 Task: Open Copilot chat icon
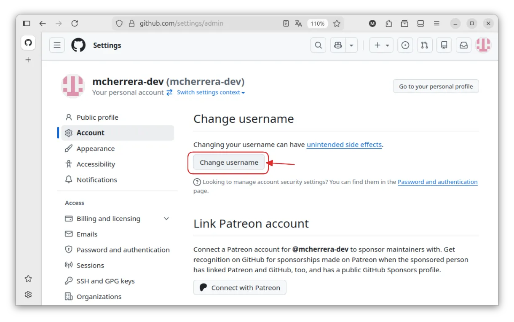point(338,45)
